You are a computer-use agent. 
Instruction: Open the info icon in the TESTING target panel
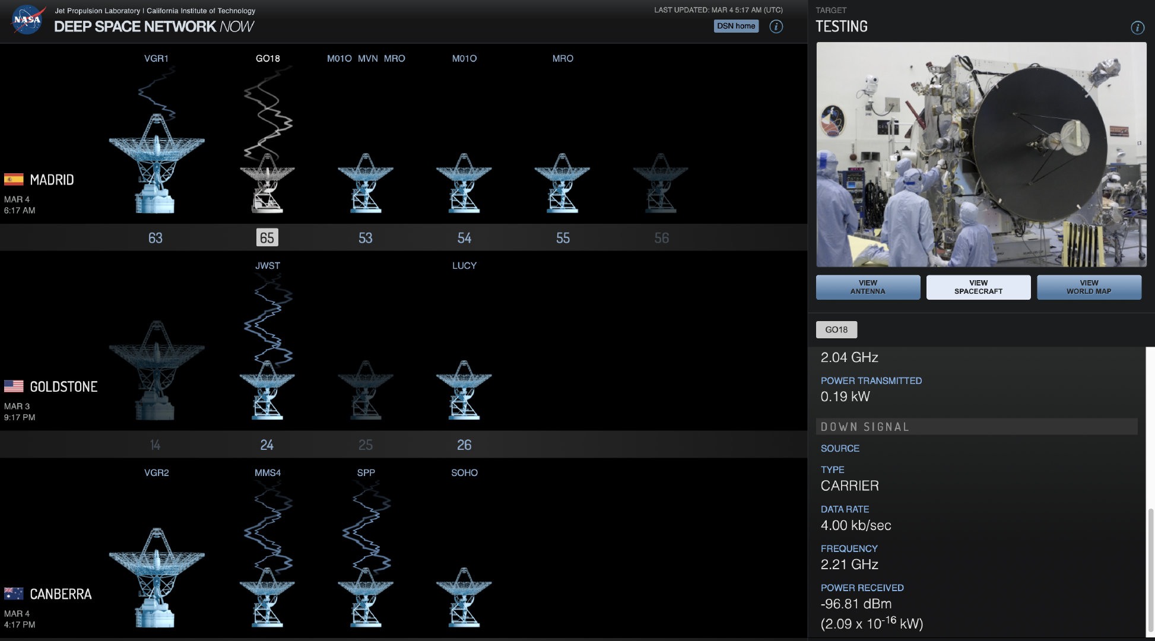(x=1137, y=28)
